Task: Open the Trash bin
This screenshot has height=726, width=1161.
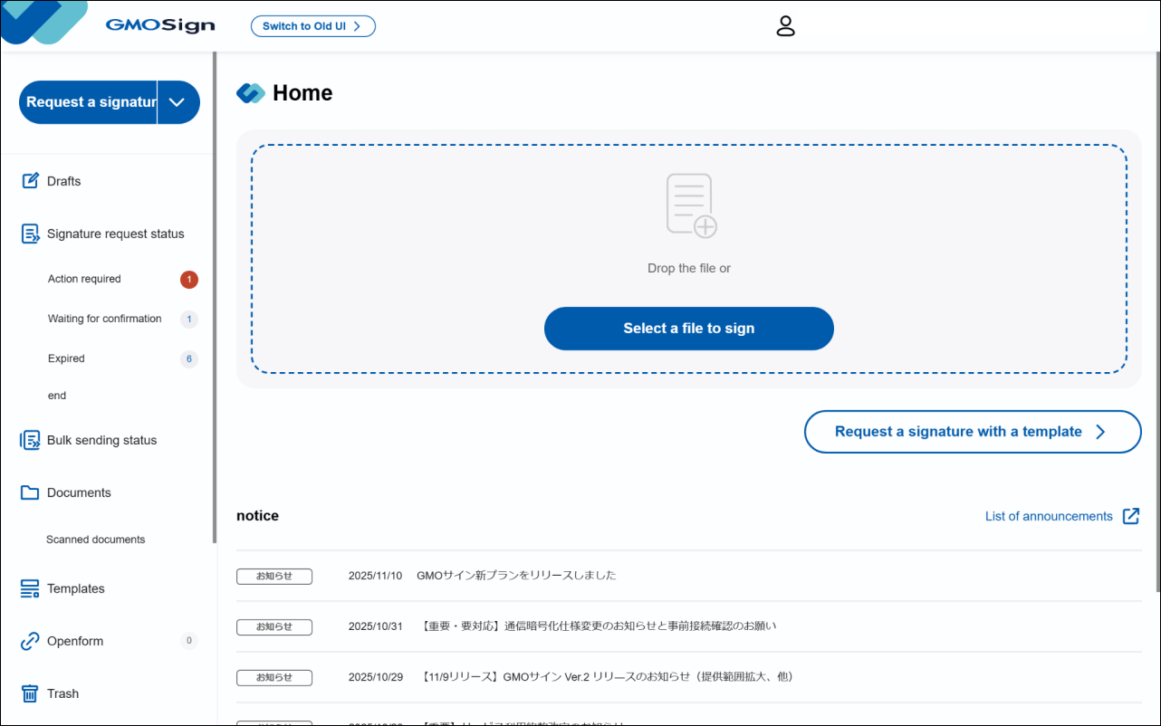Action: (62, 693)
